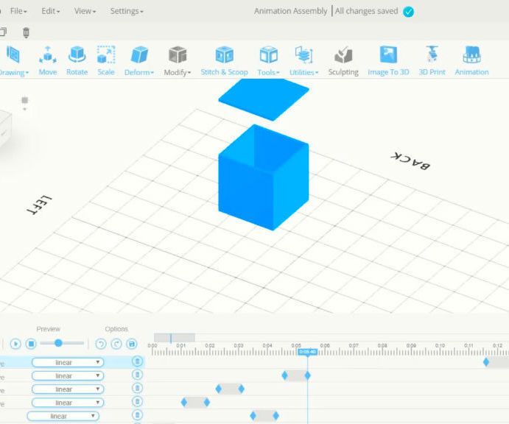Click the copy icon beside the trash
Viewport: 509px width, 424px height.
(3, 32)
